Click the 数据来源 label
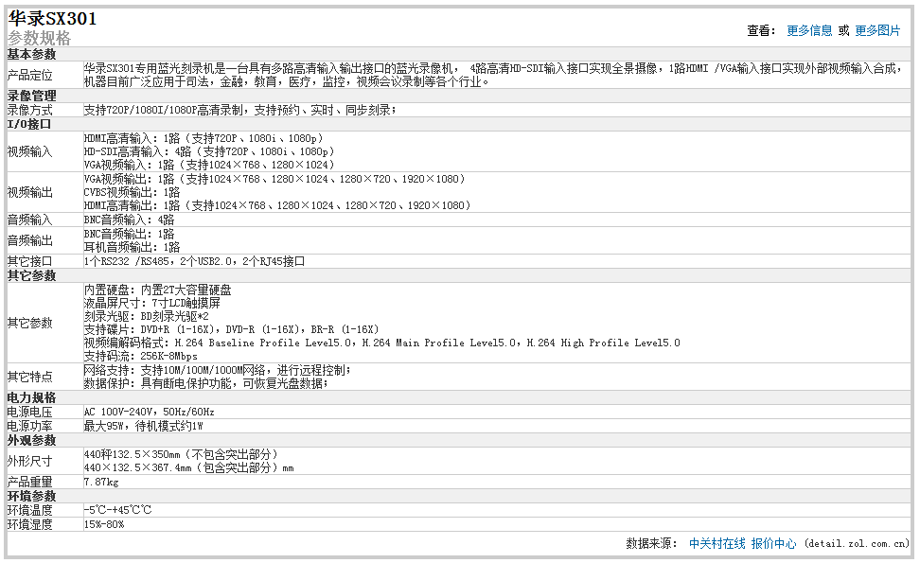This screenshot has height=563, width=920. (x=651, y=544)
